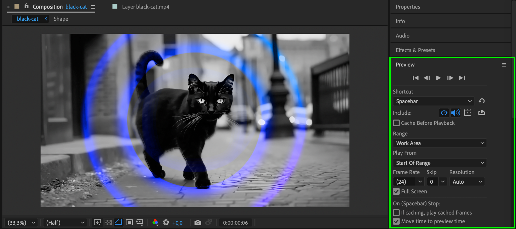Open the Skip frames dropdown arrow

[443, 182]
